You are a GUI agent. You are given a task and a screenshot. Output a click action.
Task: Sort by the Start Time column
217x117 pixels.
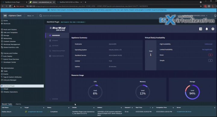pos(139,108)
